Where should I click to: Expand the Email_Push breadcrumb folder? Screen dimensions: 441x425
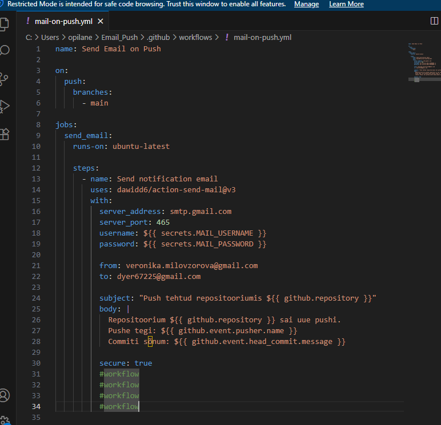(x=119, y=38)
